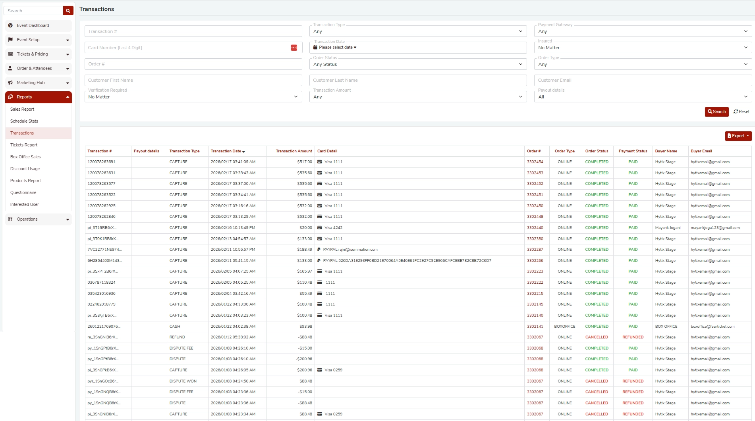Click the Marketing Hub megaphone icon
The image size is (755, 421).
tap(10, 83)
